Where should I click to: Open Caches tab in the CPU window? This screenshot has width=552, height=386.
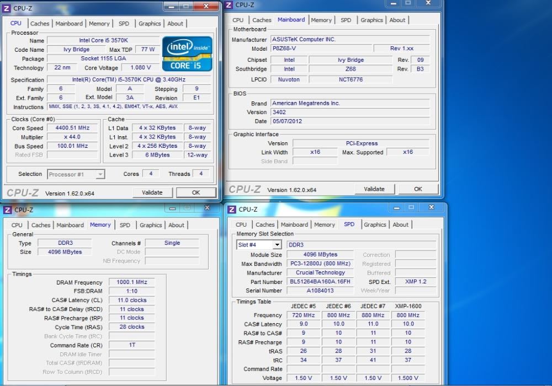[x=40, y=24]
